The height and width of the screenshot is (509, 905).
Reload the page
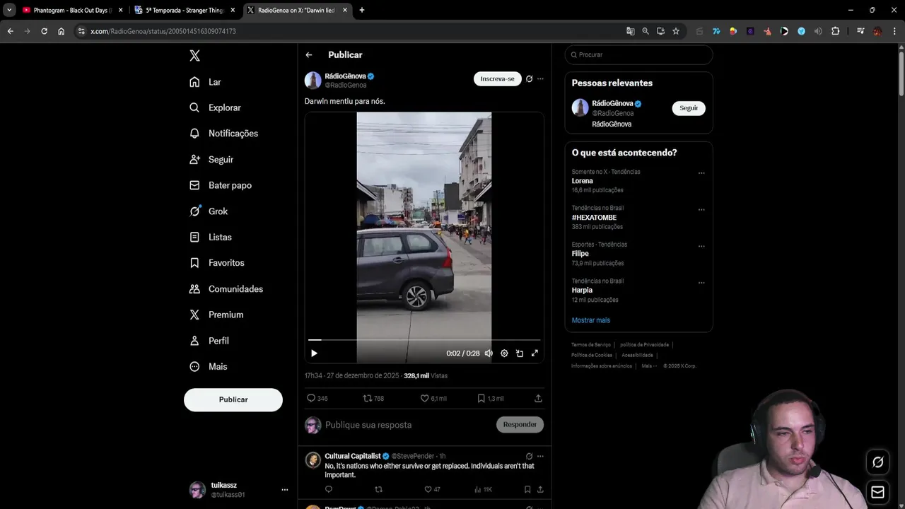44,31
